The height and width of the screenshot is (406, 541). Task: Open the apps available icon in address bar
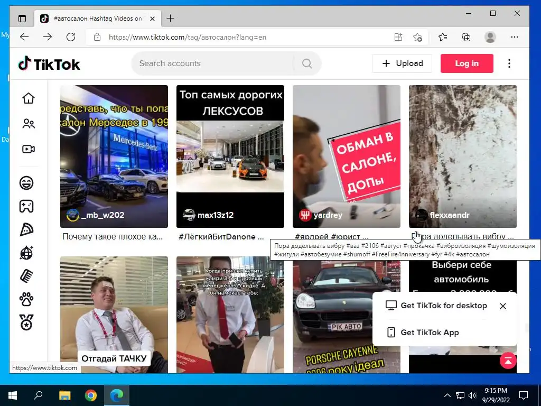pyautogui.click(x=398, y=37)
